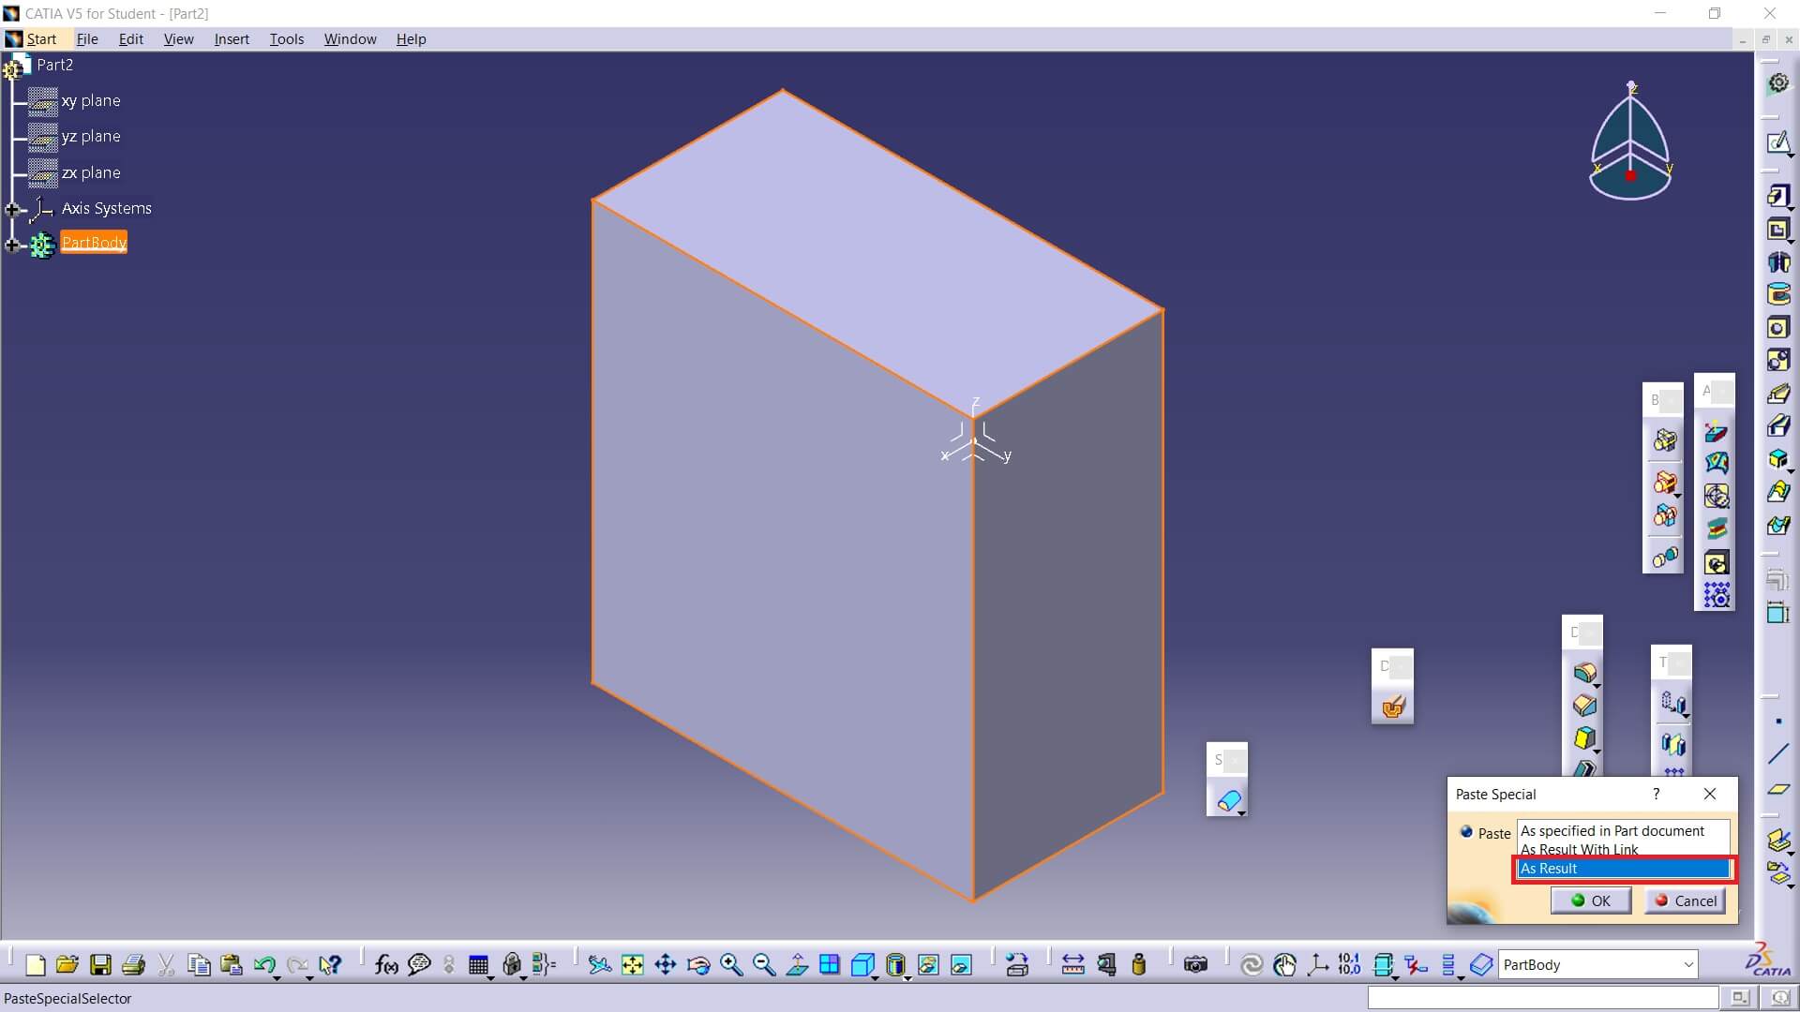
Task: Click the Edge Fillet icon in floating toolbar
Action: point(1584,673)
